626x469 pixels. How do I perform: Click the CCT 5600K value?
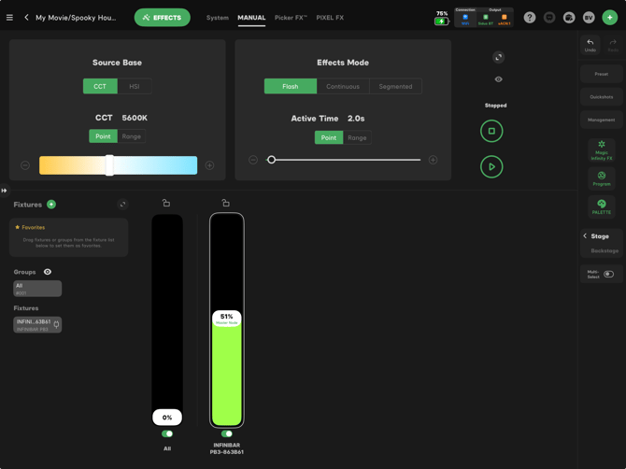point(135,118)
